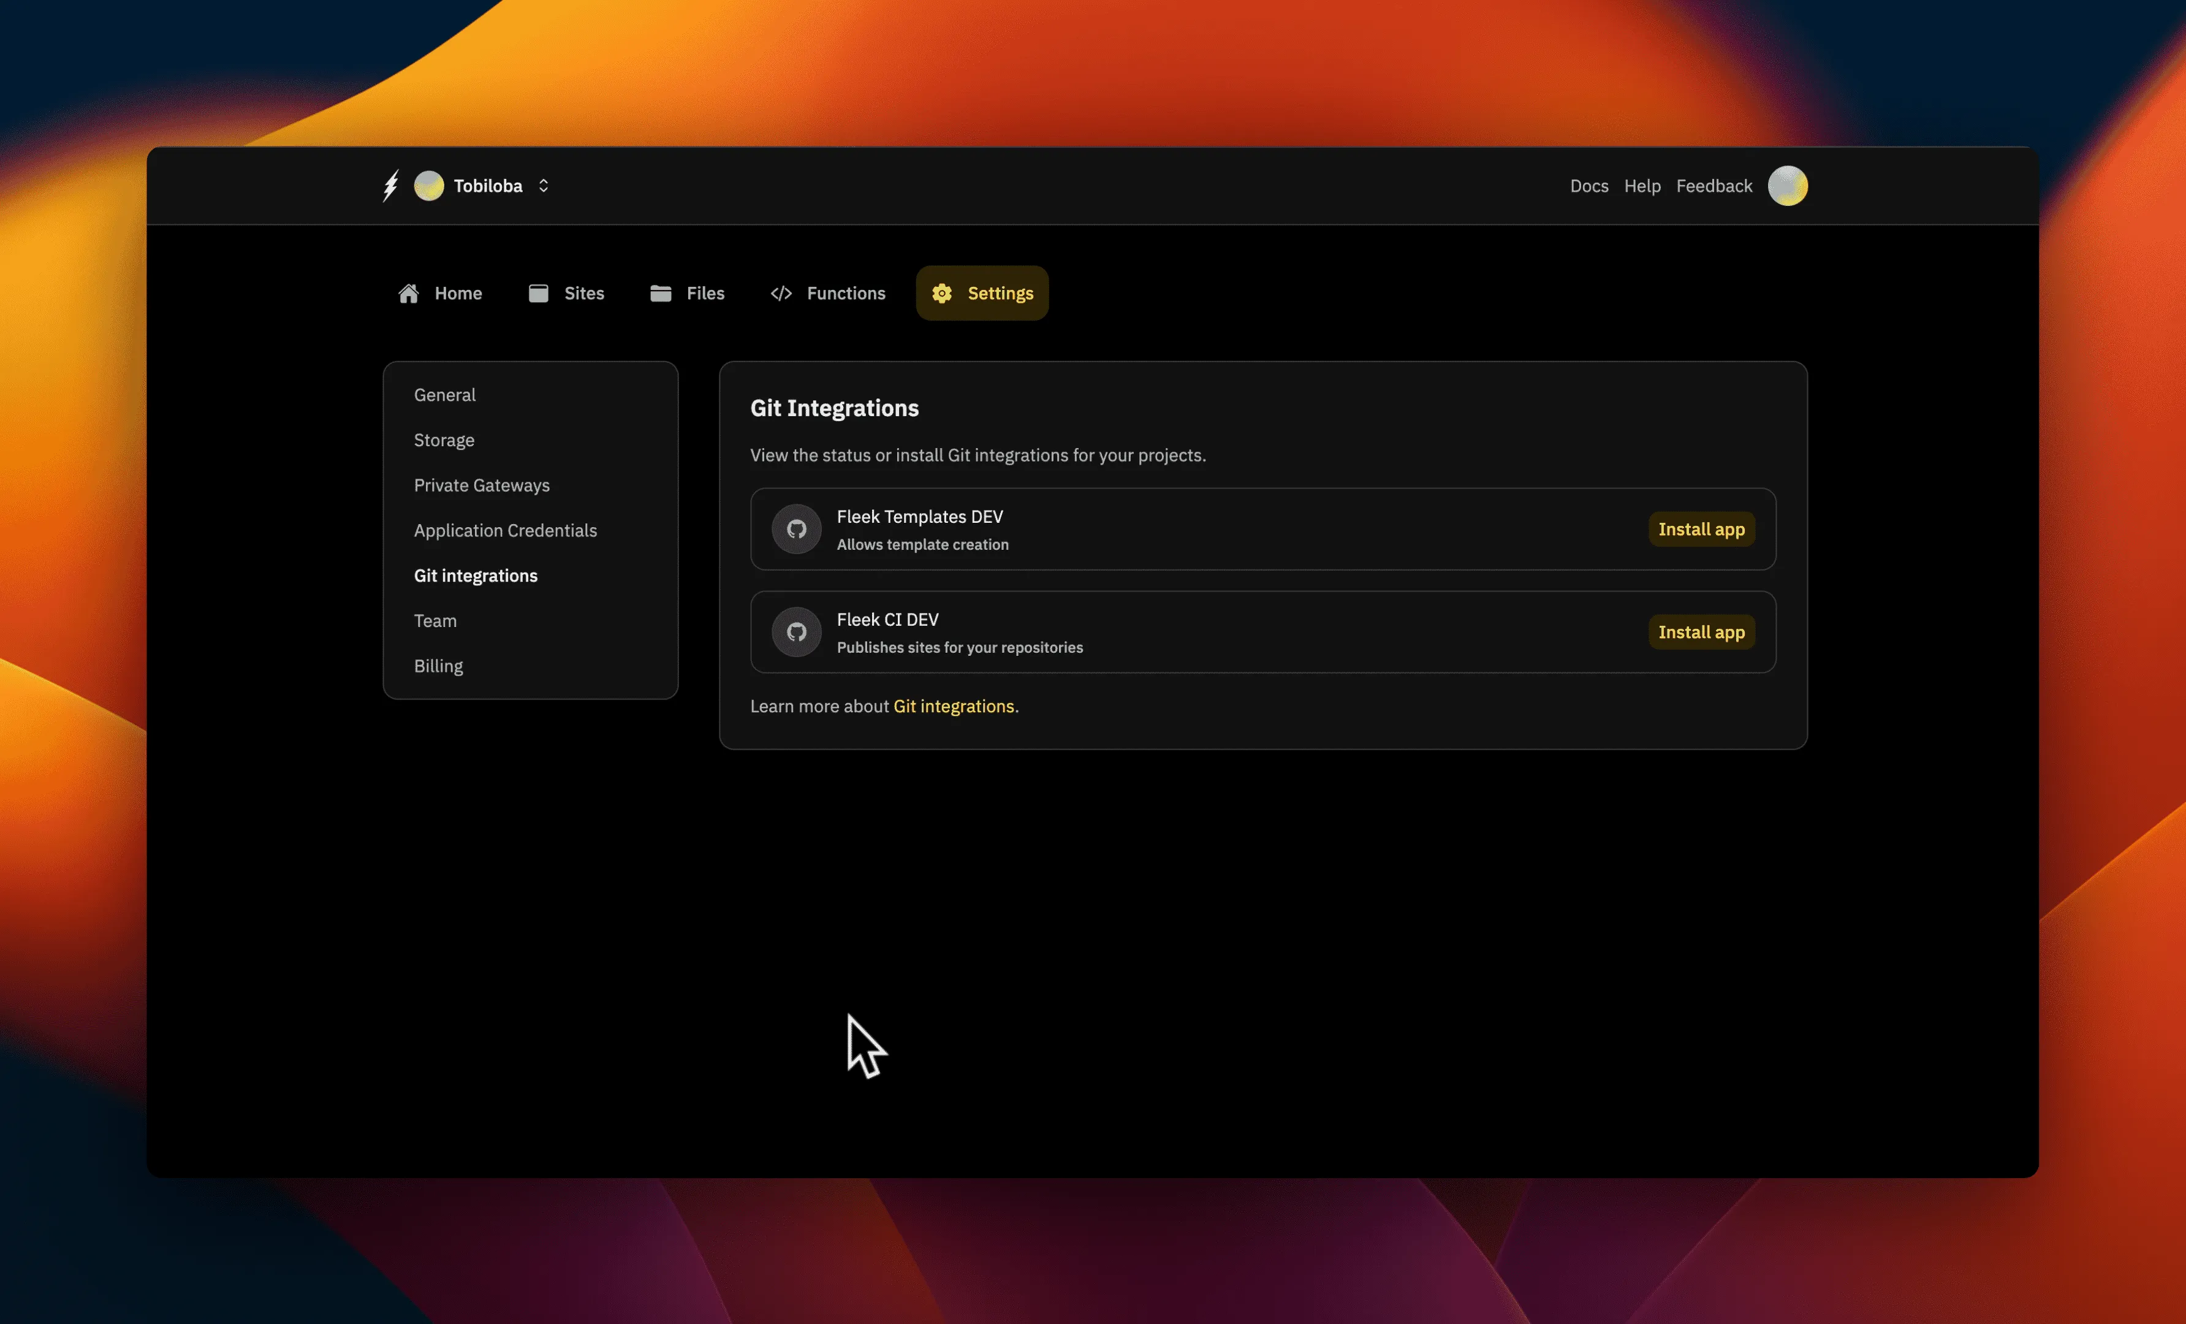The width and height of the screenshot is (2186, 1324).
Task: Open Team settings in sidebar
Action: click(x=435, y=621)
